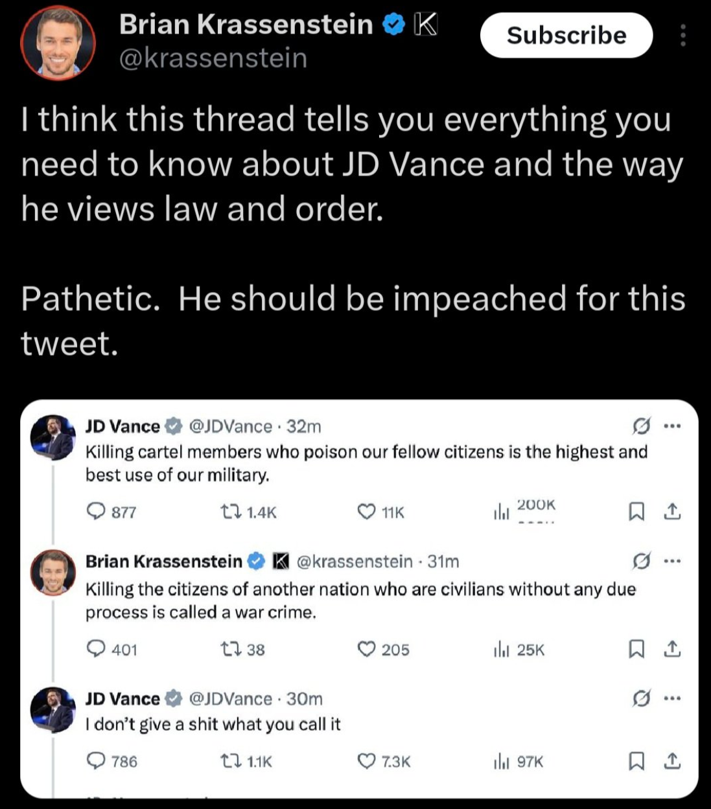Like the war crime reply with 205 likes
Viewport: 711px width, 809px height.
click(366, 649)
